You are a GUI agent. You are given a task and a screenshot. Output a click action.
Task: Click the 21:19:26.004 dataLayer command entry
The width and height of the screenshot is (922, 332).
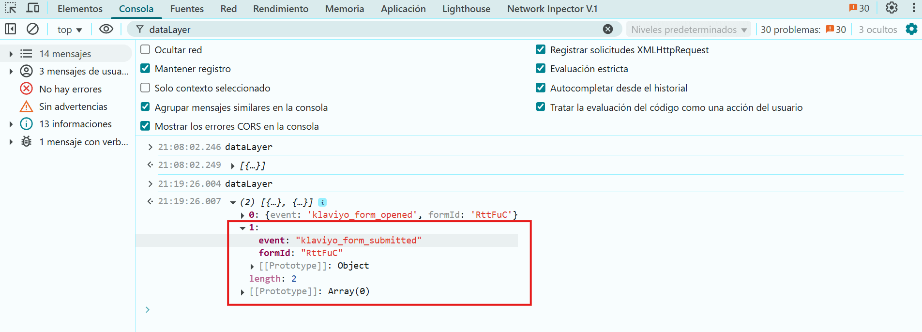click(249, 184)
